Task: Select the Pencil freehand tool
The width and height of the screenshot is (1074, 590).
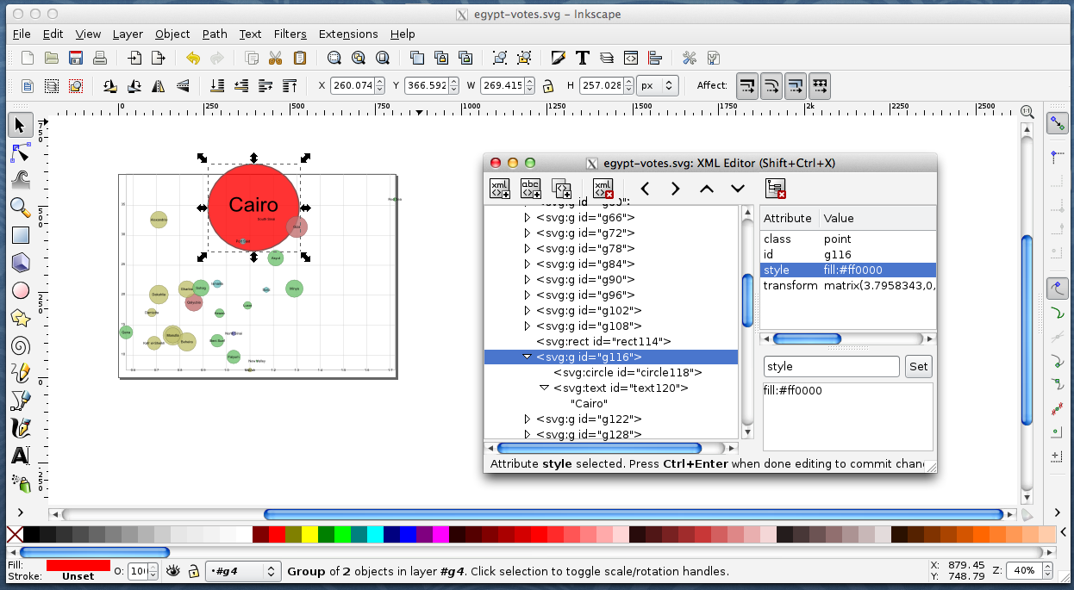Action: (x=20, y=373)
